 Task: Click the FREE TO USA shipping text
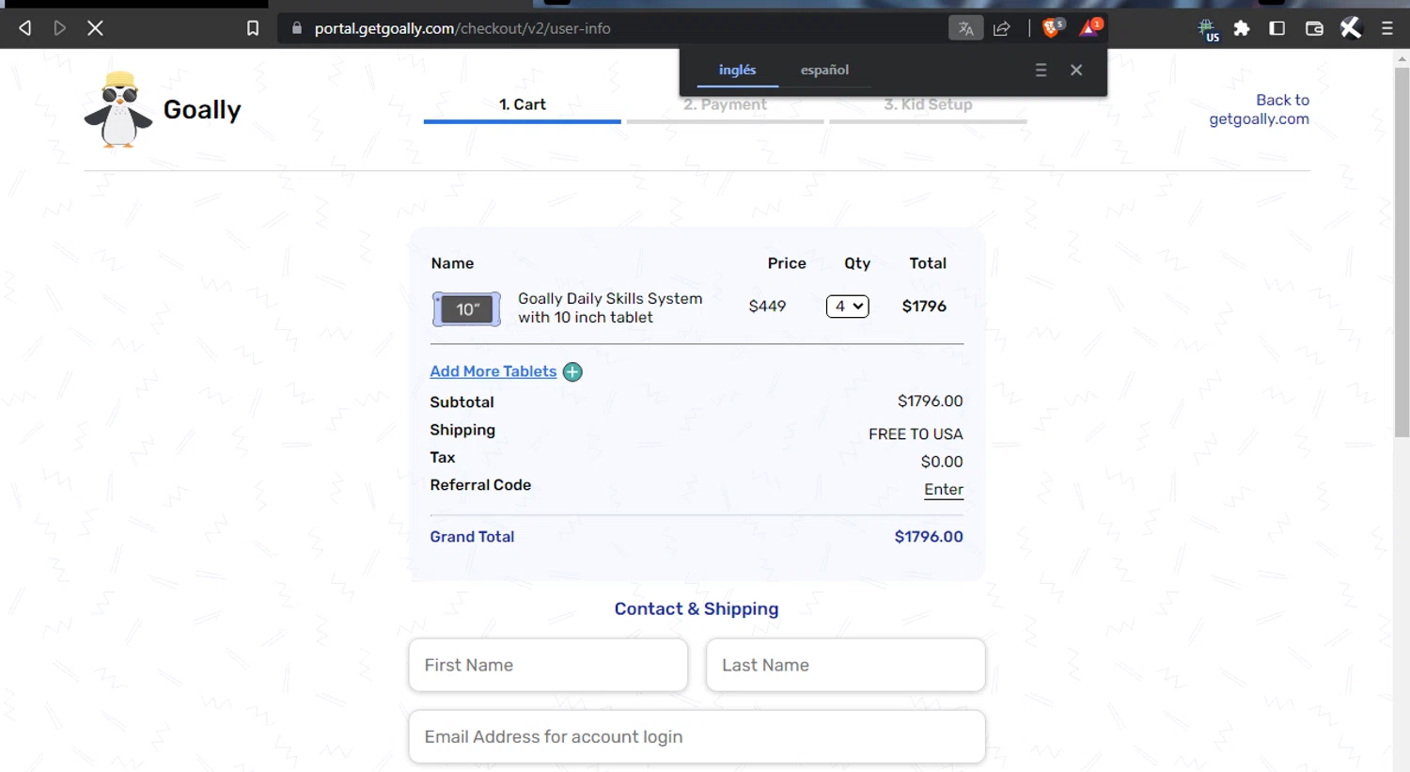pyautogui.click(x=916, y=434)
